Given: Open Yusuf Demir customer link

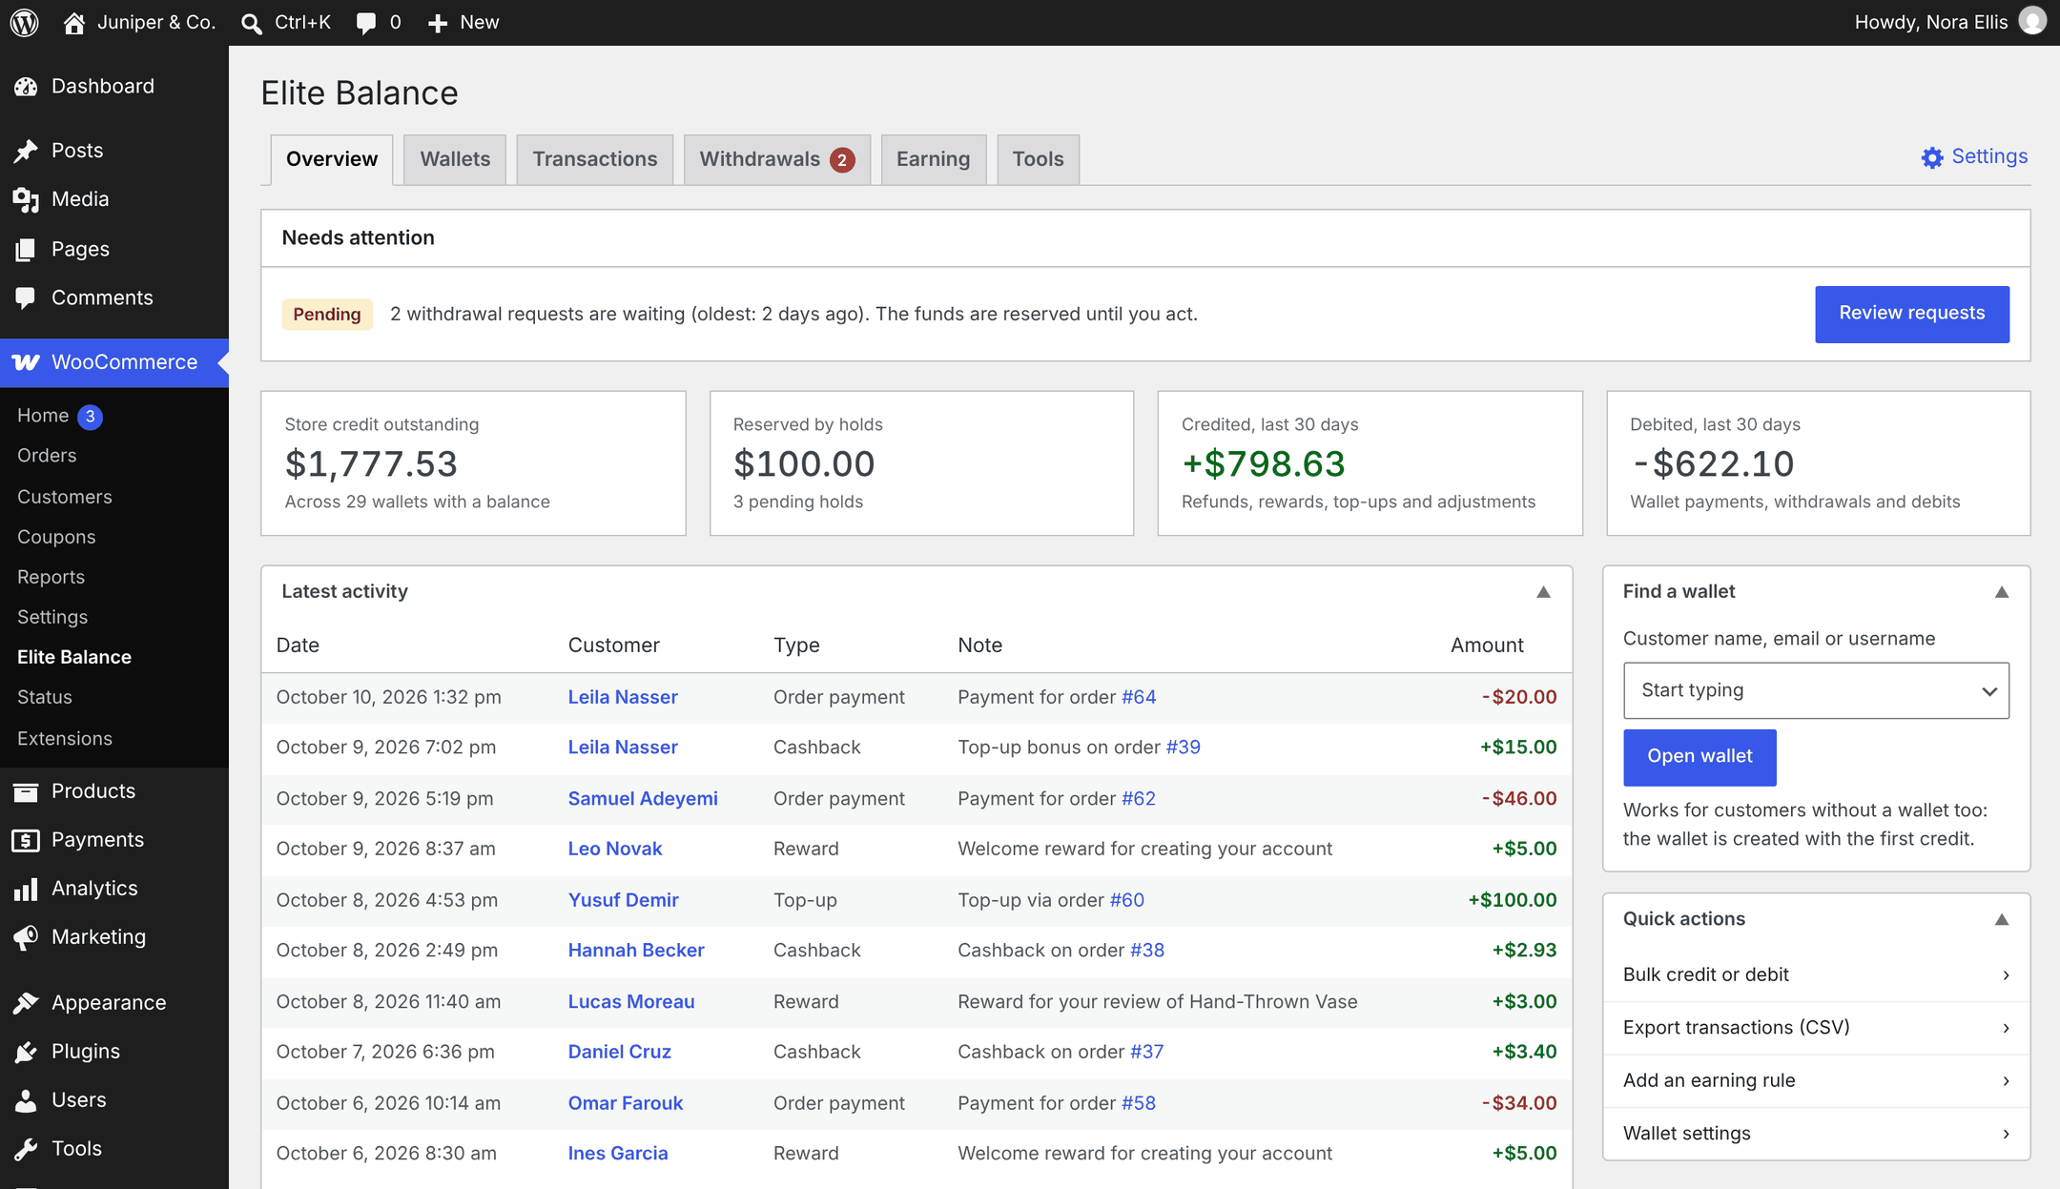Looking at the screenshot, I should [623, 900].
